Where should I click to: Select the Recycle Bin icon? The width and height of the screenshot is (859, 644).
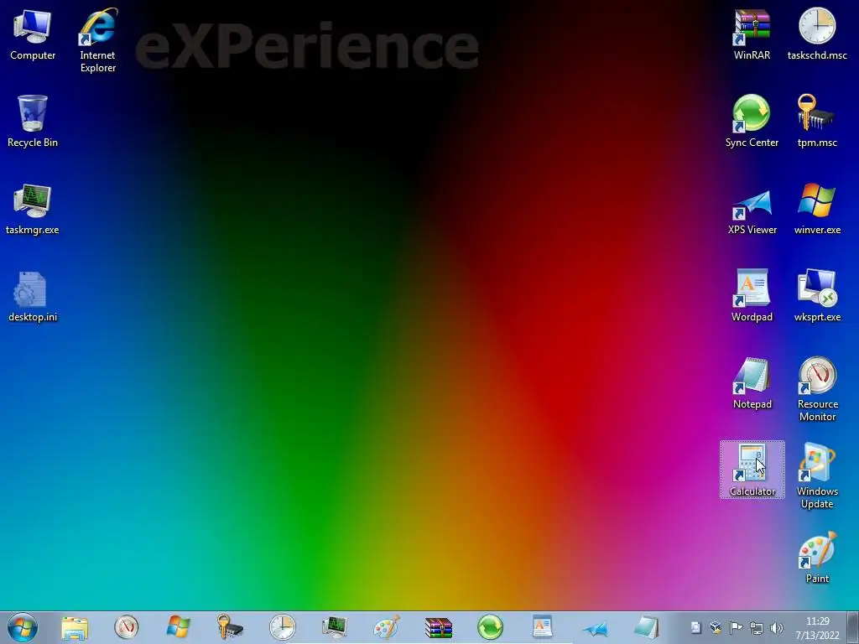coord(33,121)
